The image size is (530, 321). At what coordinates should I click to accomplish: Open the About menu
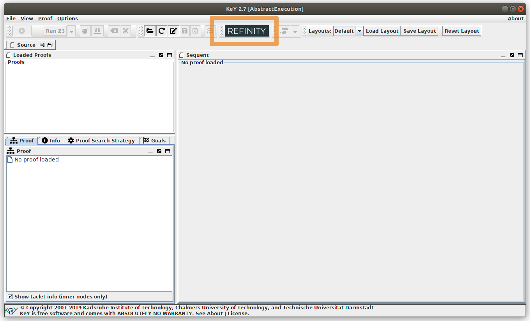click(x=516, y=19)
